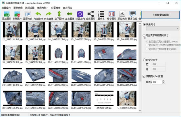Screen dimensions: 181x117
Task: Toggle the 保留图片Exif信息 checkbox
Action: tap(144, 76)
